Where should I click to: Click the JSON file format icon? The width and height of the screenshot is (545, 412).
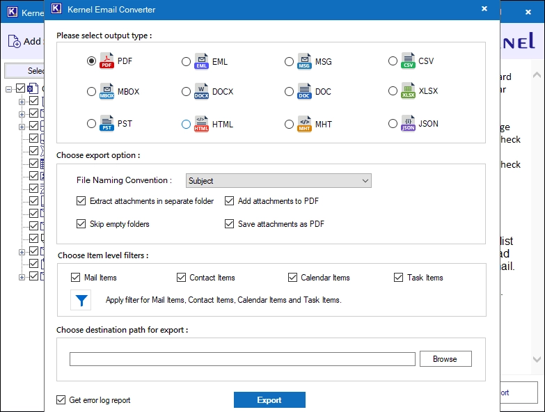pyautogui.click(x=408, y=123)
